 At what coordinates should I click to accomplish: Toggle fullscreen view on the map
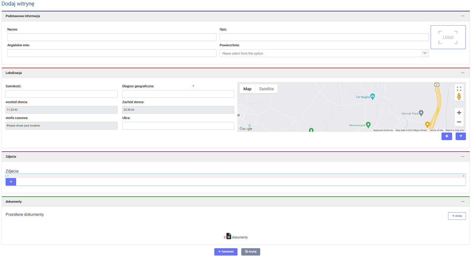[x=459, y=89]
